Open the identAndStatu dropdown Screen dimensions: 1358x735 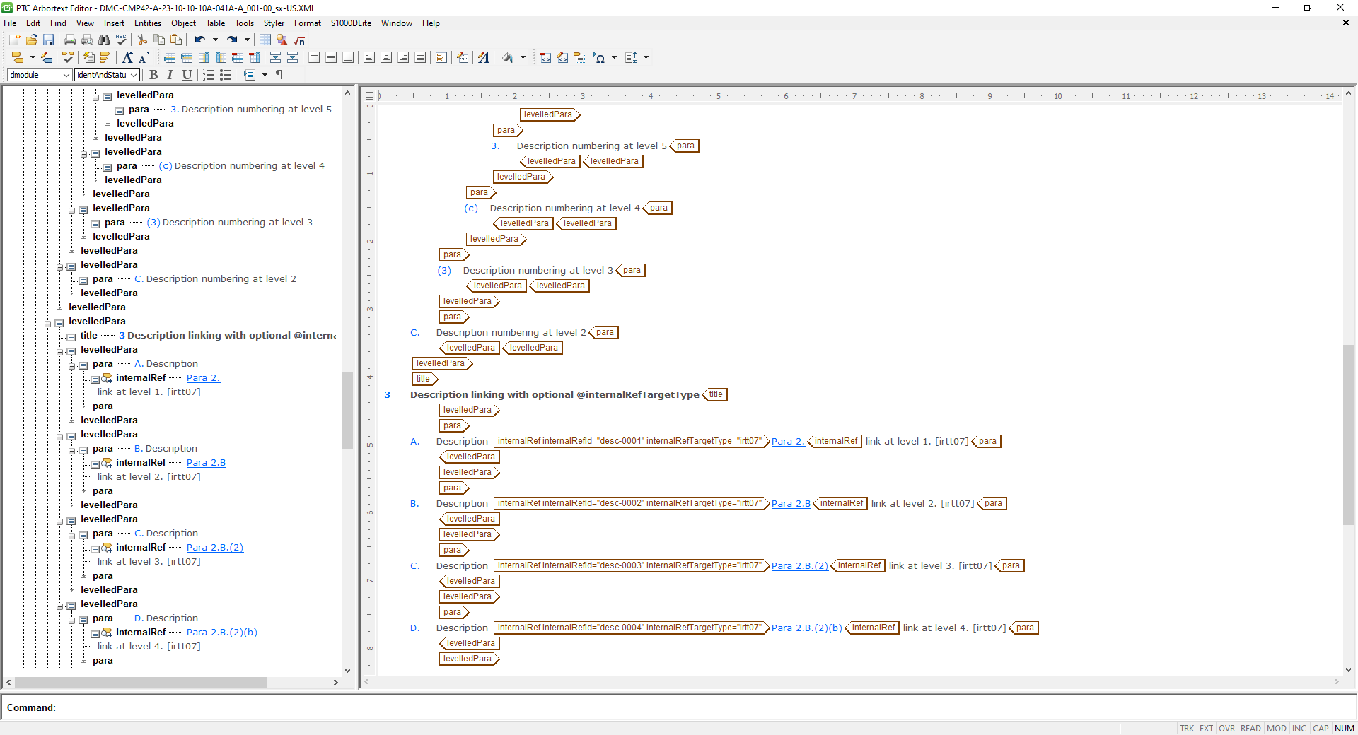(134, 75)
